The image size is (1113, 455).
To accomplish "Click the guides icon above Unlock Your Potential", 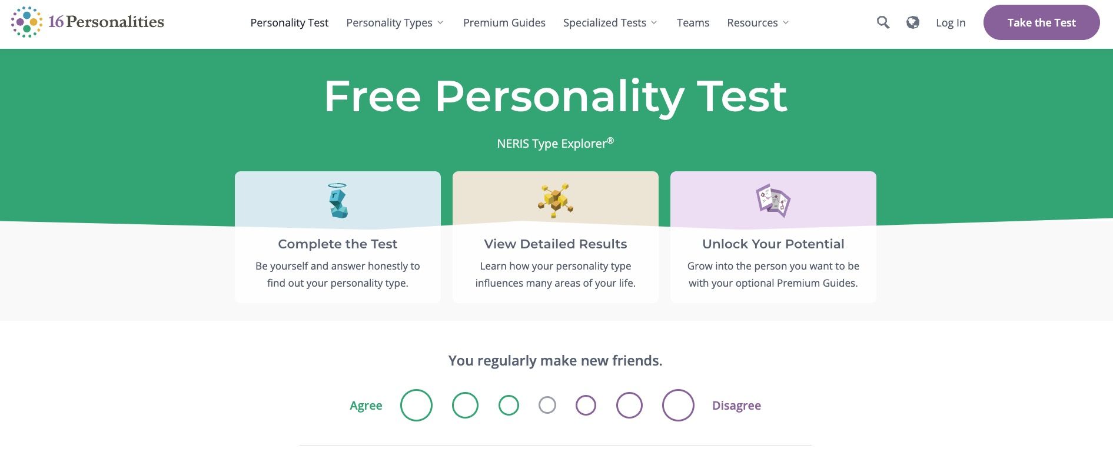I will tap(772, 200).
